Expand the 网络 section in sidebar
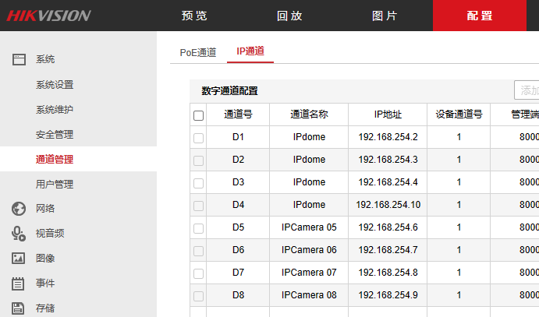Viewport: 539px width, 317px height. [45, 209]
